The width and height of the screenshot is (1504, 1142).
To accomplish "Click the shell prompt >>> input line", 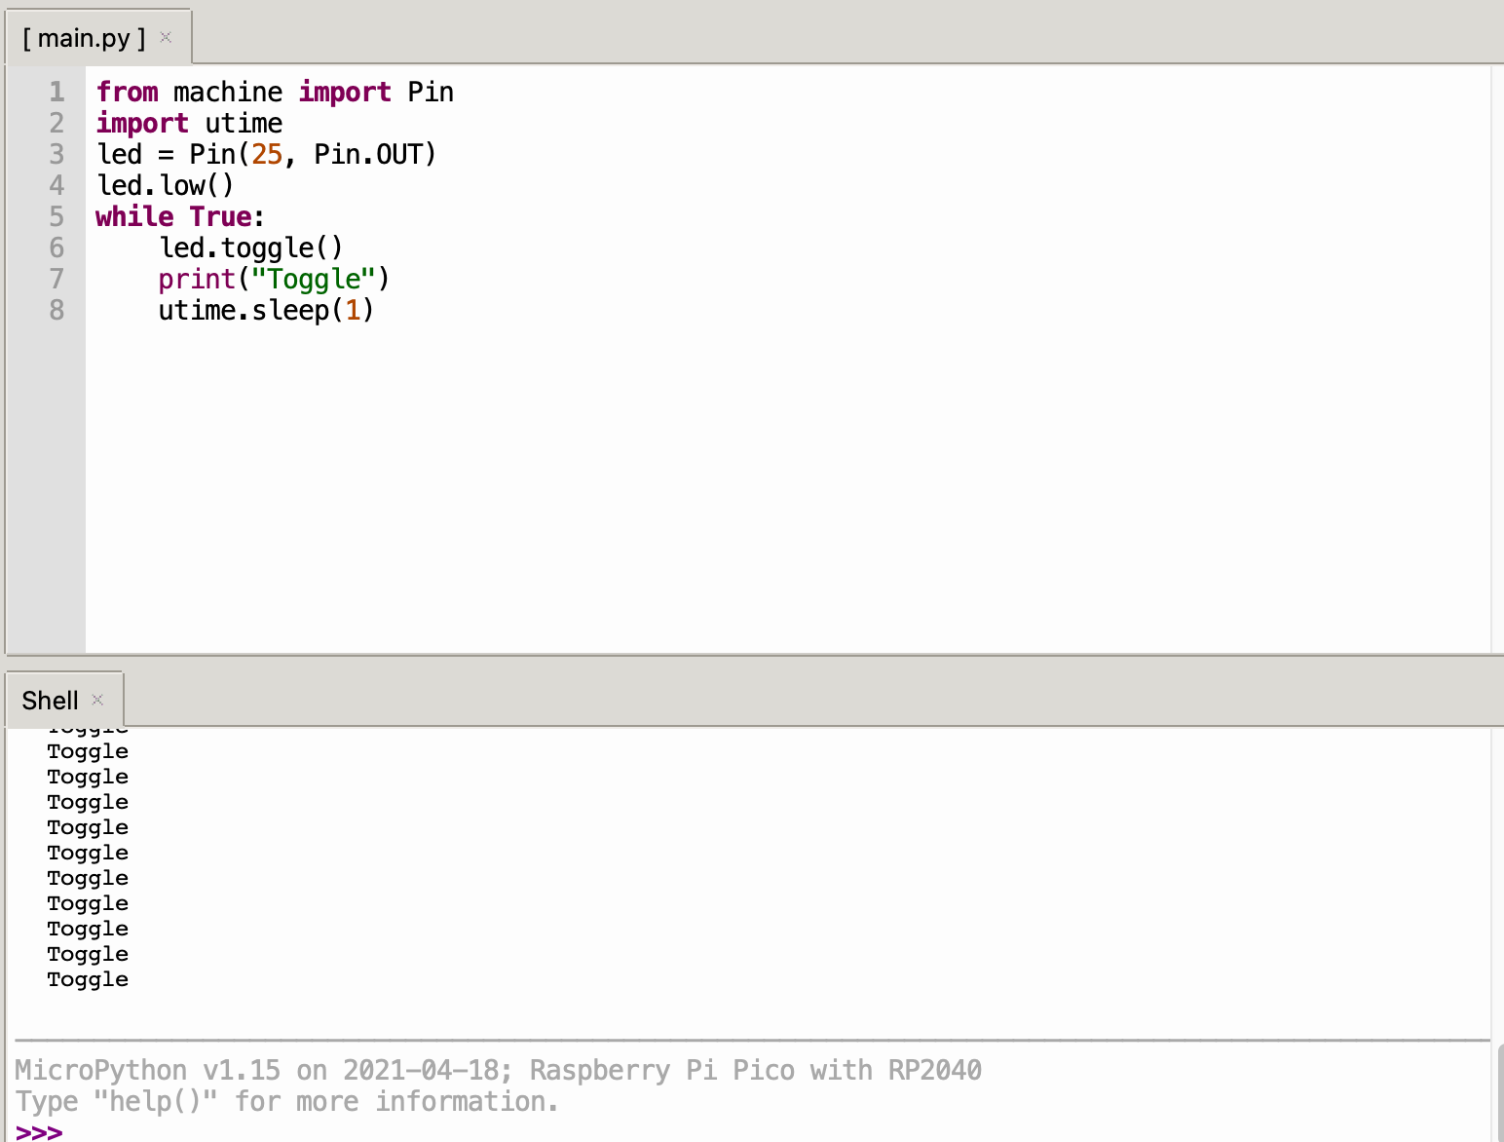I will click(x=752, y=1131).
